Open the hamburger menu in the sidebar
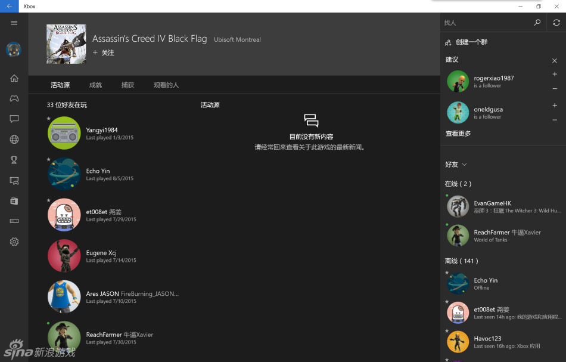 coord(14,23)
